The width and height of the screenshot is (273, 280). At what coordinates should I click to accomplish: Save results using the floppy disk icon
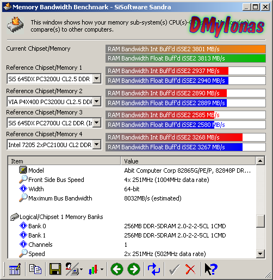(55, 269)
